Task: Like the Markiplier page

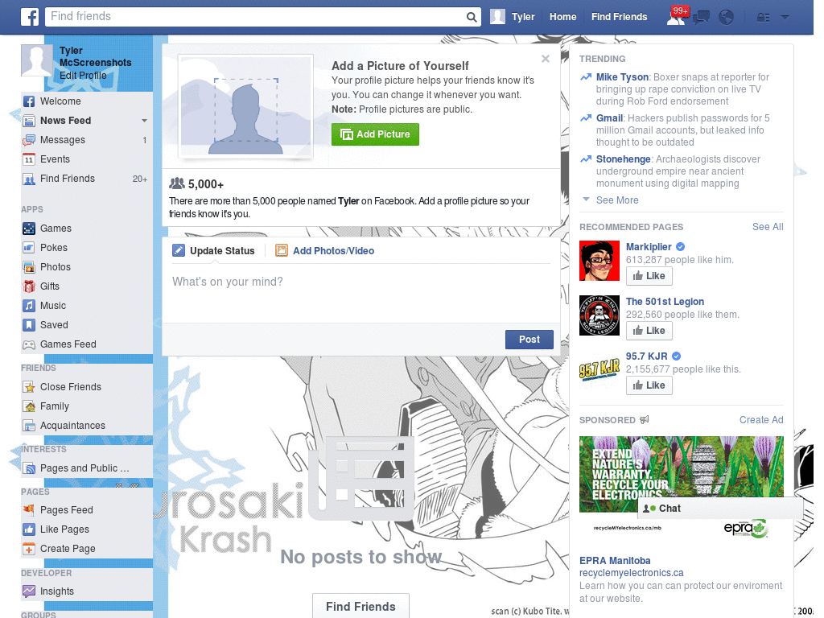Action: 649,276
